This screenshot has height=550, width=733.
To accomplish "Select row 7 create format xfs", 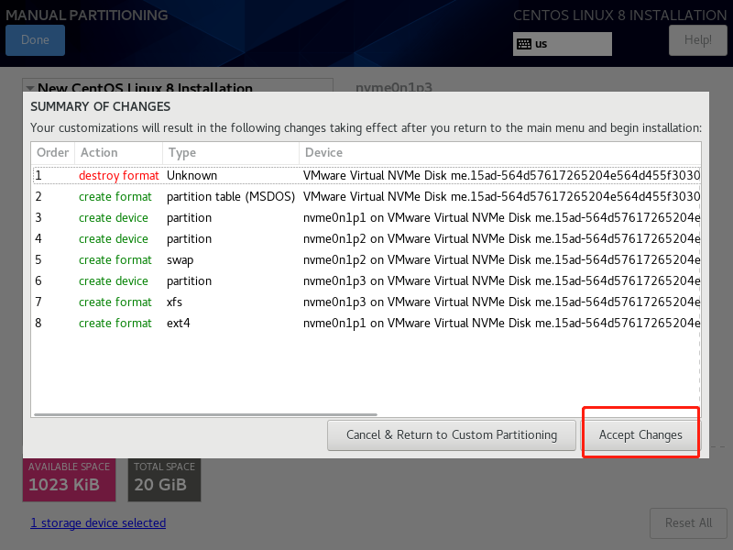I will point(366,302).
